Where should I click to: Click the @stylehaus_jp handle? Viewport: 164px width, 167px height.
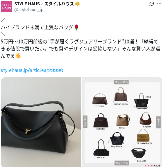coord(29,10)
